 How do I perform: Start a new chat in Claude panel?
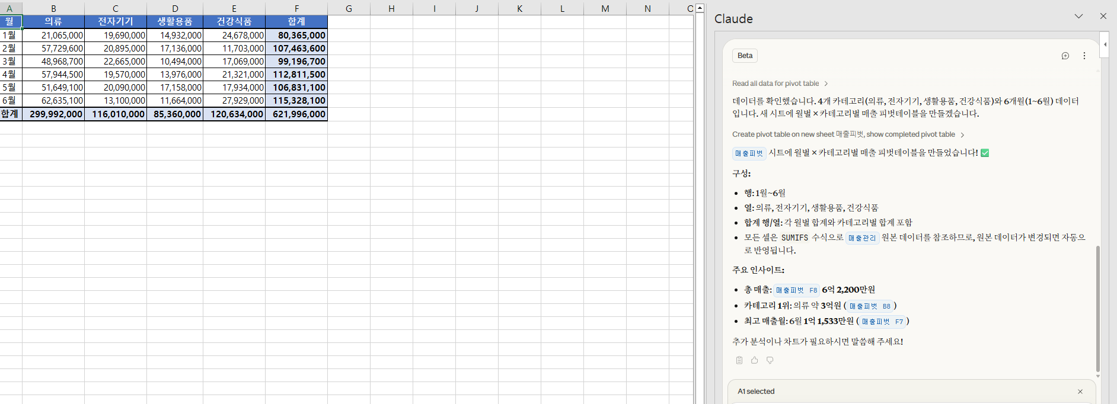(x=1065, y=56)
